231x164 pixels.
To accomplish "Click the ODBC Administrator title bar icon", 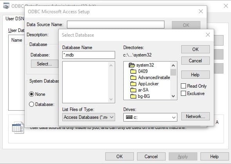I will (6, 6).
